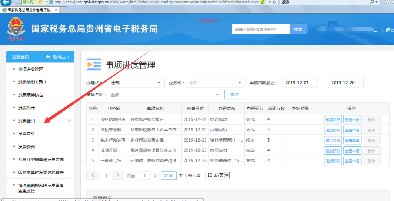Open 印有本单位发票名称核定 in sidebar

(41, 172)
